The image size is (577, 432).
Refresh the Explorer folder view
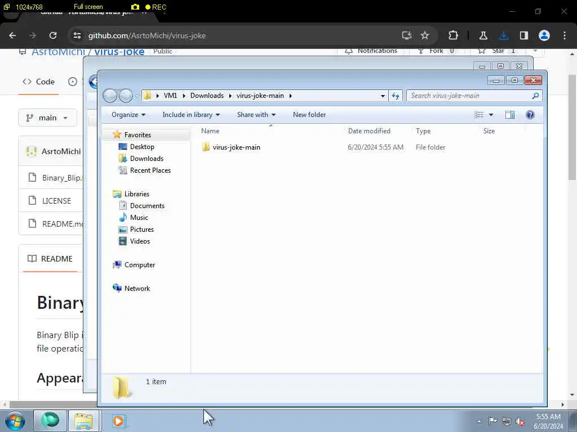click(x=396, y=96)
